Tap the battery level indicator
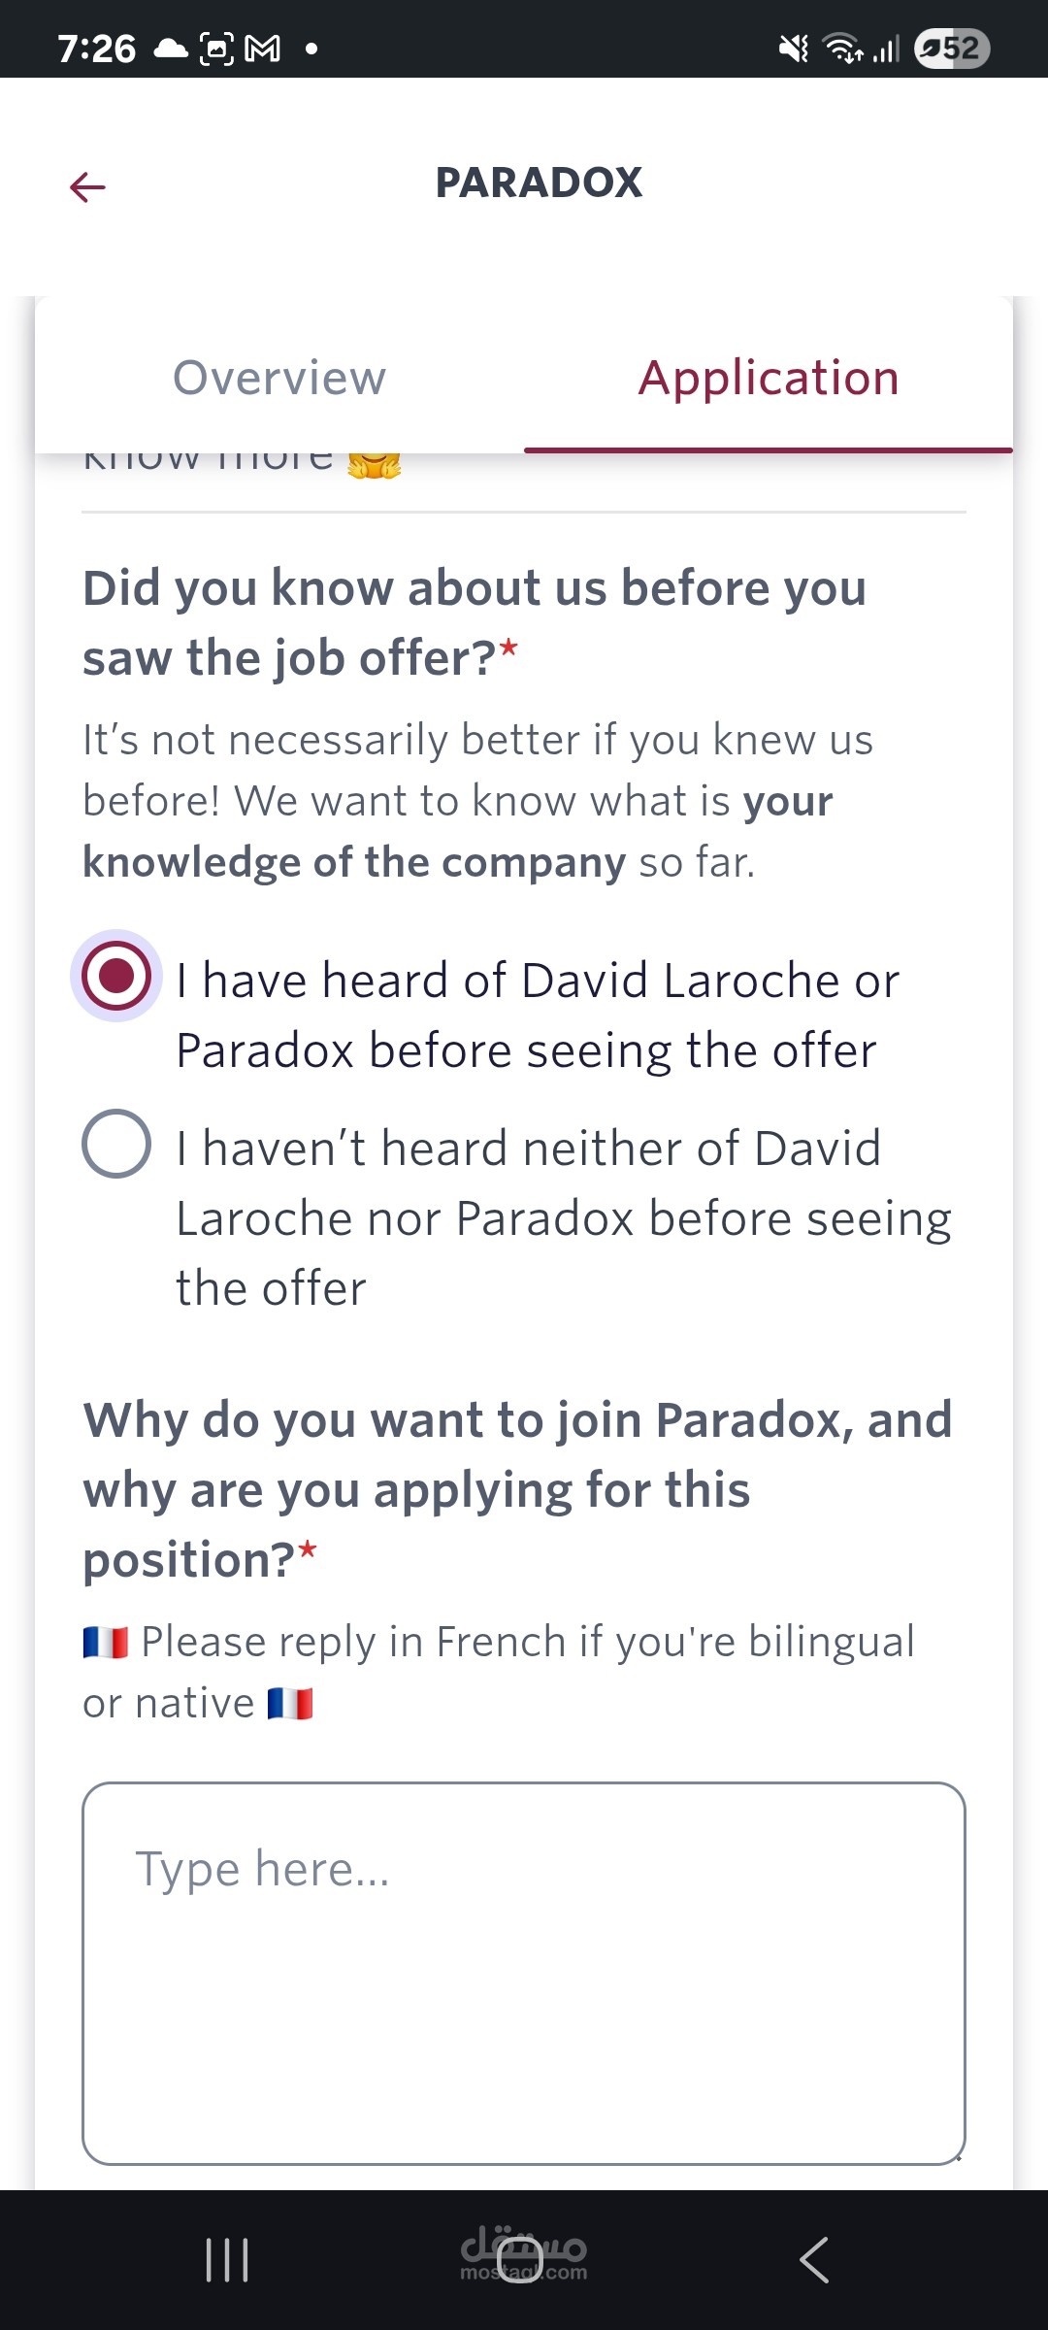 [951, 49]
